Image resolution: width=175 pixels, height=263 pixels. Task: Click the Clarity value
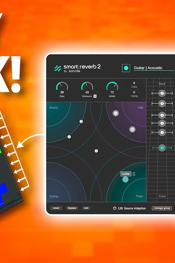134,92
